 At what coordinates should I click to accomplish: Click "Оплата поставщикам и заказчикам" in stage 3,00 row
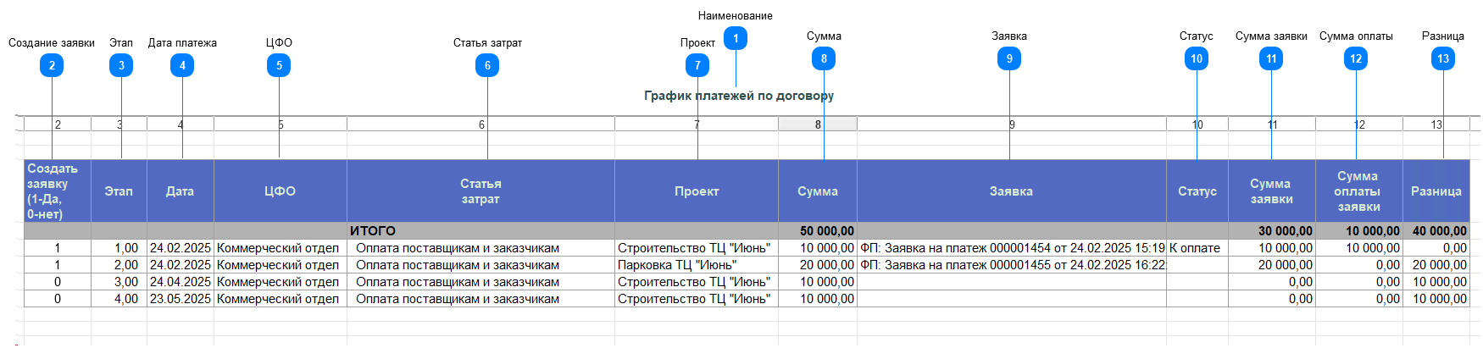click(480, 282)
